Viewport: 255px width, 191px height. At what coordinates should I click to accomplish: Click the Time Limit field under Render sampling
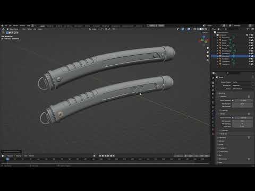pyautogui.click(x=242, y=126)
